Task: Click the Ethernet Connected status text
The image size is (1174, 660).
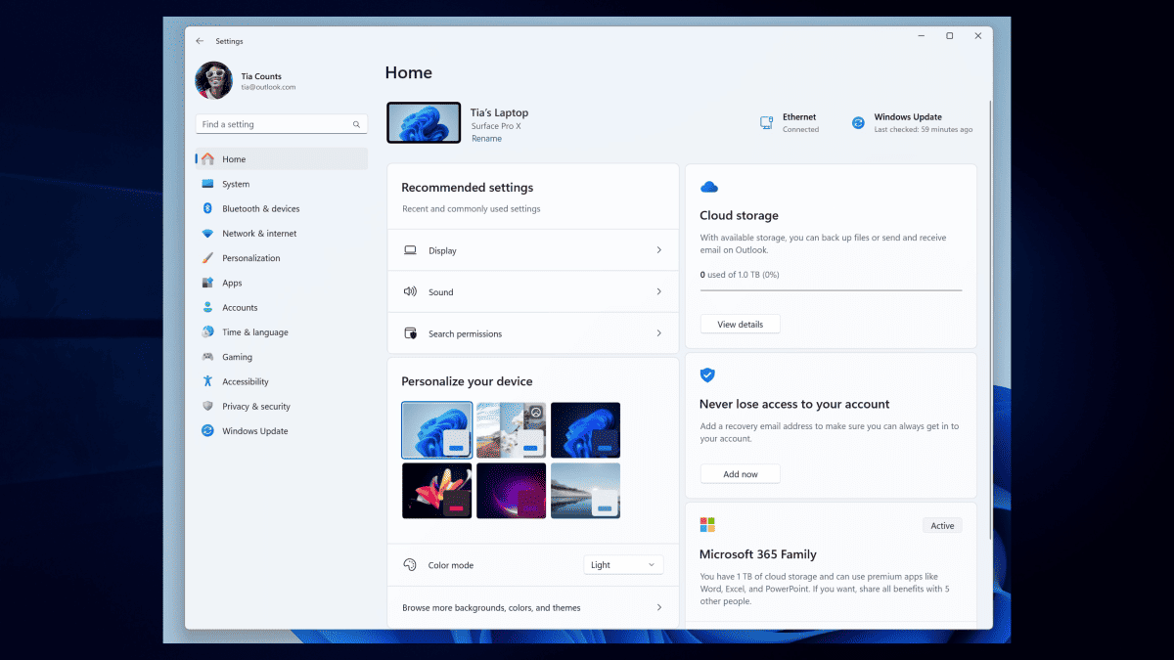Action: pyautogui.click(x=800, y=129)
